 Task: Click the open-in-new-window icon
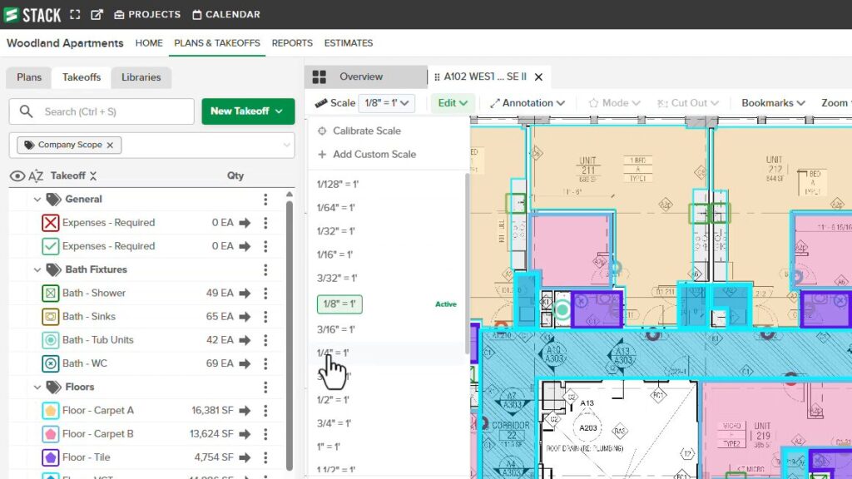pyautogui.click(x=97, y=14)
